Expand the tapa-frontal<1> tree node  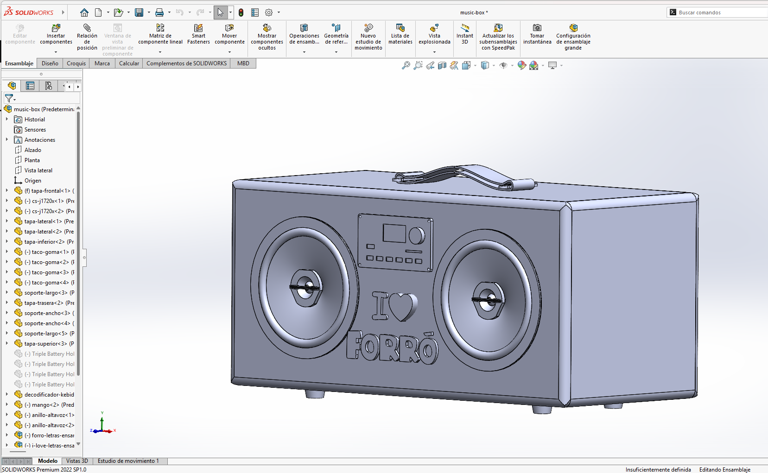click(7, 190)
